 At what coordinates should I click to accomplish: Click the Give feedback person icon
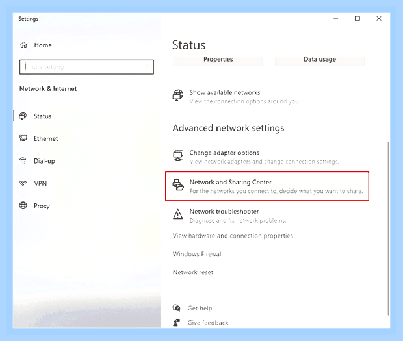176,323
